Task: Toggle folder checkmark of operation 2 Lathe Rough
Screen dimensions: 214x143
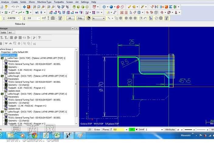Action: click(x=2, y=76)
